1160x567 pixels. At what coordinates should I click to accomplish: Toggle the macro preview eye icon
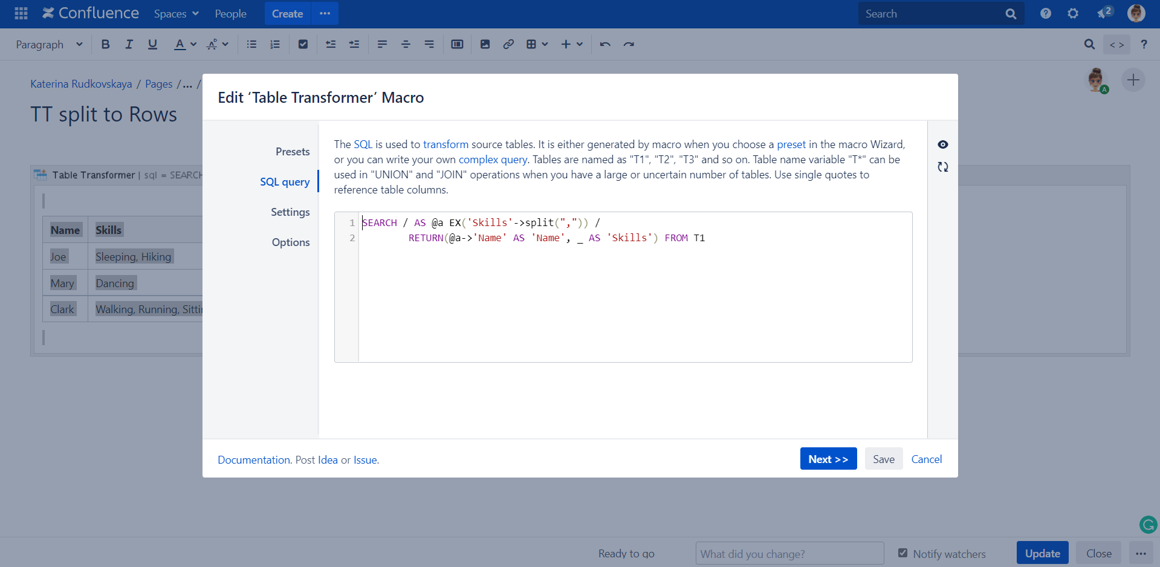pyautogui.click(x=942, y=144)
